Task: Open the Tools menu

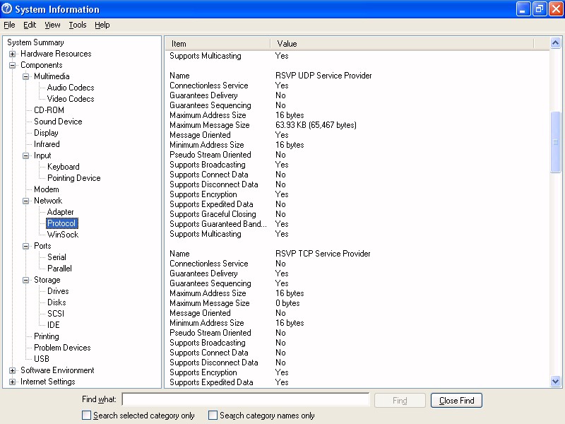Action: [x=77, y=25]
